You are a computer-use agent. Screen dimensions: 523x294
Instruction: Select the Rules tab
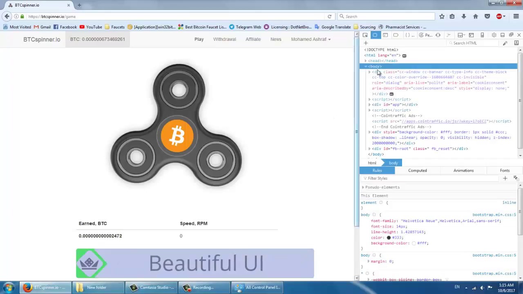pyautogui.click(x=377, y=170)
